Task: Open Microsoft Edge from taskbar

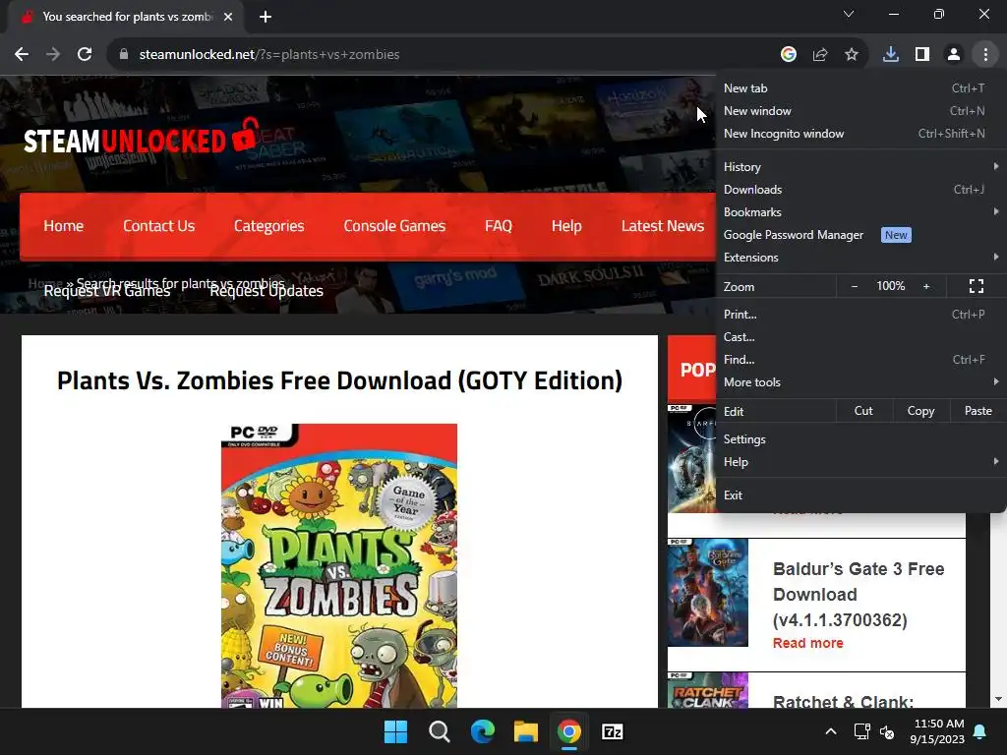Action: 482,731
